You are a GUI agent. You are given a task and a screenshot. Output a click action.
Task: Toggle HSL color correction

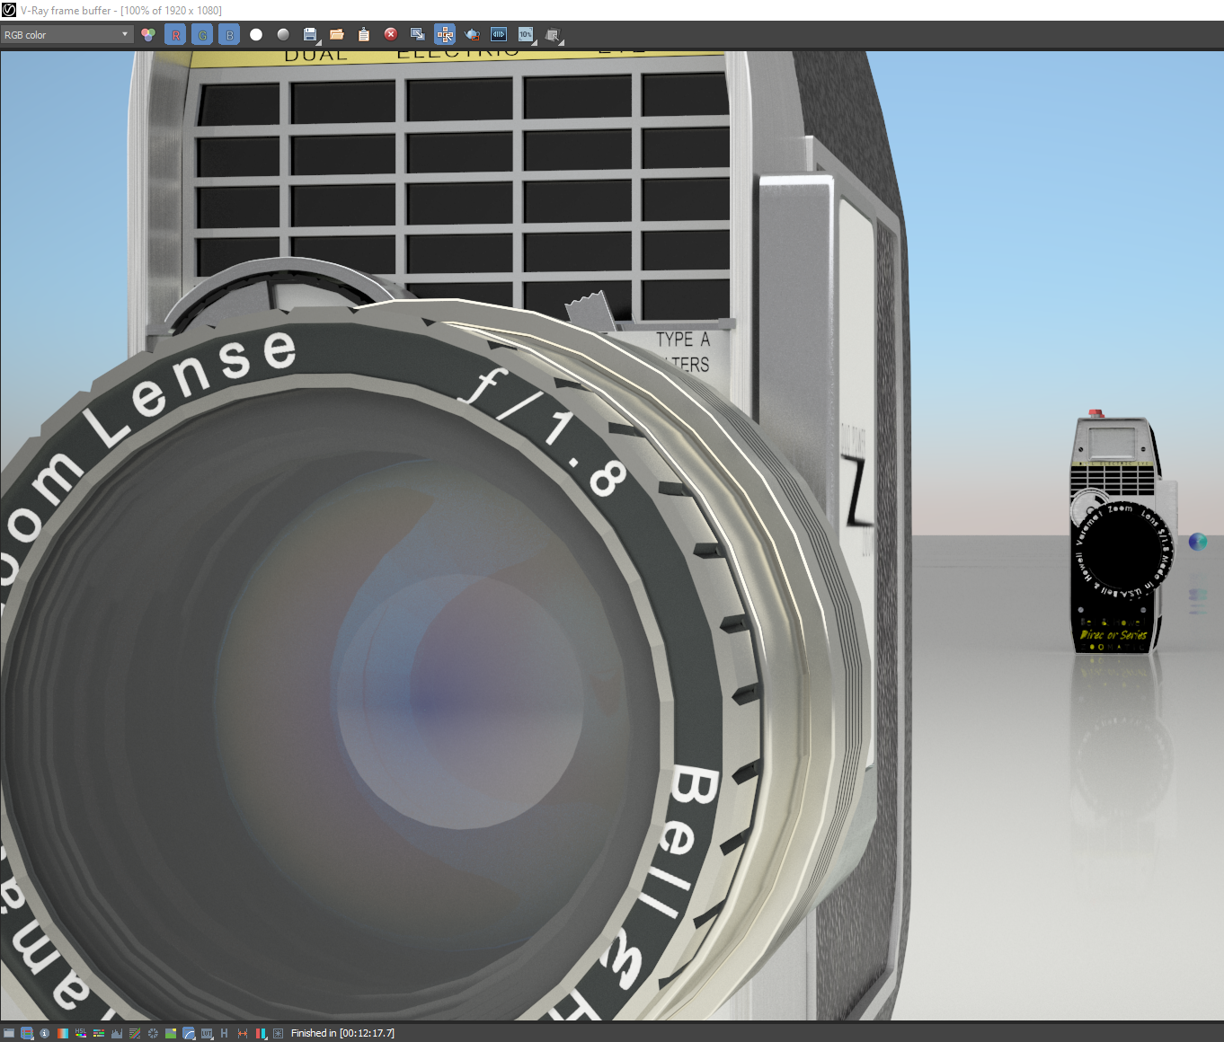[81, 1033]
